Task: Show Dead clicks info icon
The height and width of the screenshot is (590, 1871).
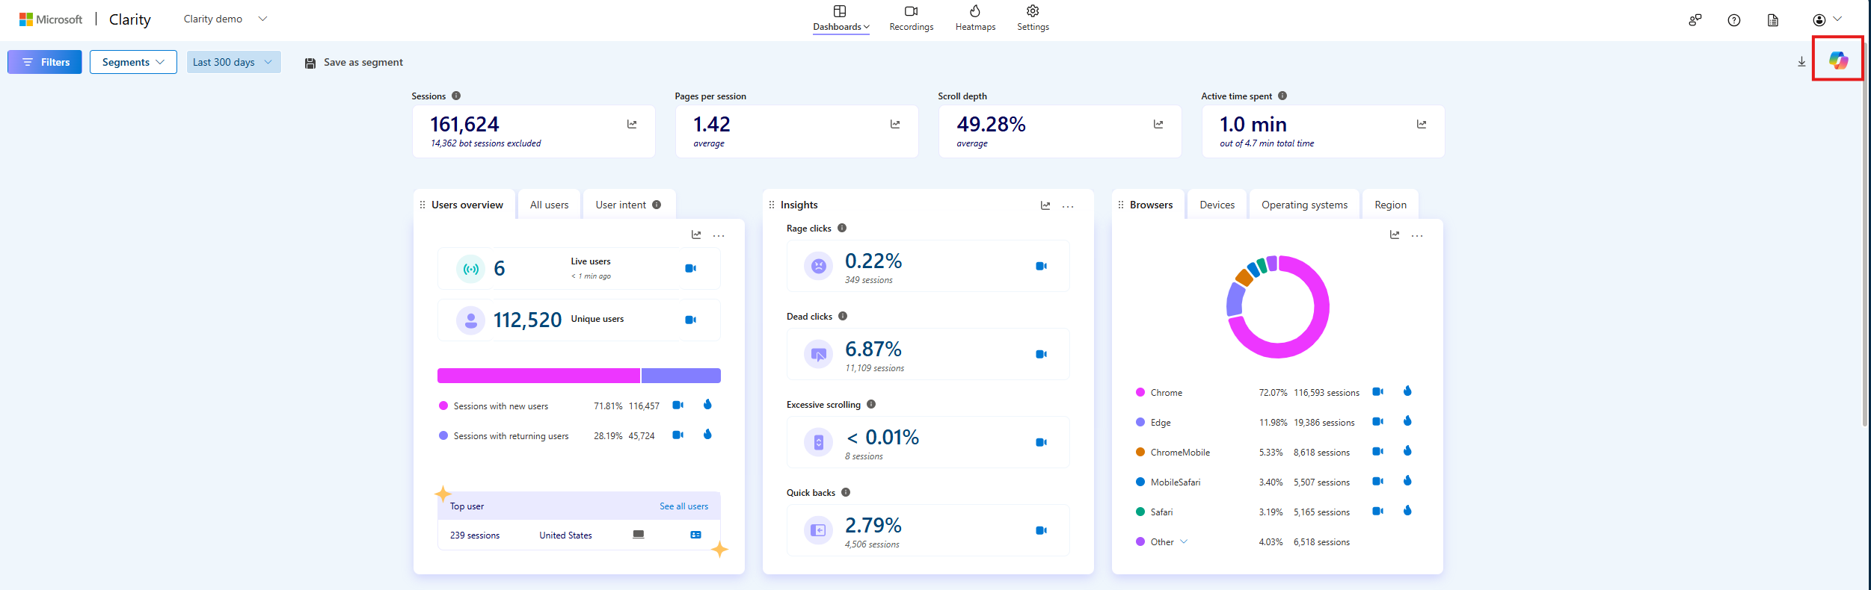Action: tap(843, 316)
